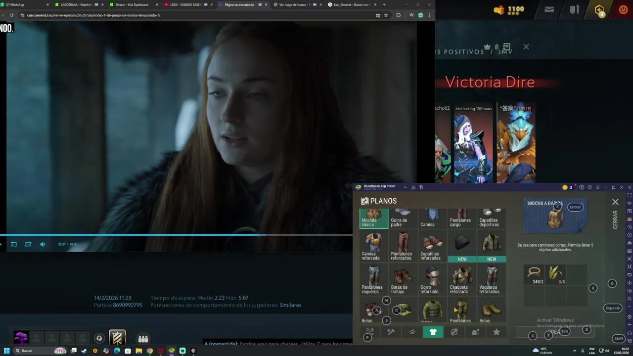Open BlueStacks account profile icon
The height and width of the screenshot is (356, 633).
tap(582, 187)
